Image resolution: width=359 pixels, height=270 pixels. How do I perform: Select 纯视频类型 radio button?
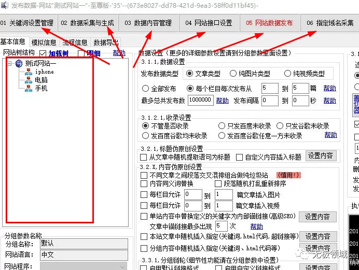pos(287,74)
